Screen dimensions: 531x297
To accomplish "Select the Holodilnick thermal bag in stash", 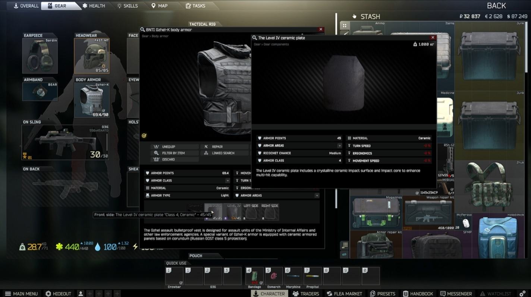I will tap(498, 236).
